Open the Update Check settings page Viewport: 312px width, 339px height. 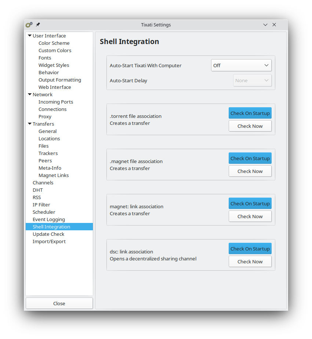click(48, 234)
